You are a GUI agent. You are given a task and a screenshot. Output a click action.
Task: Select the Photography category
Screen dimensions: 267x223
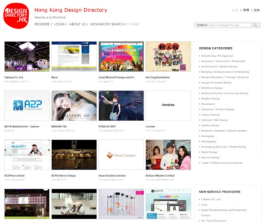tap(209, 142)
